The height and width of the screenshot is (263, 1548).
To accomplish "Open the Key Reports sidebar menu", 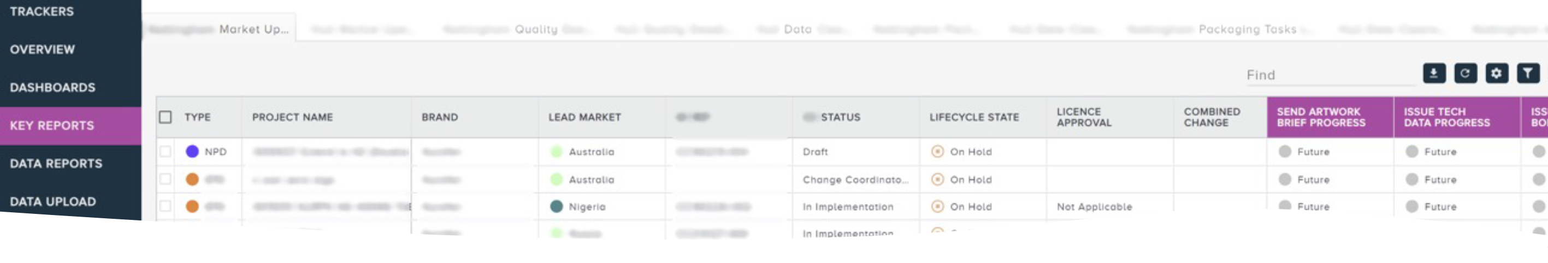I will pyautogui.click(x=70, y=126).
